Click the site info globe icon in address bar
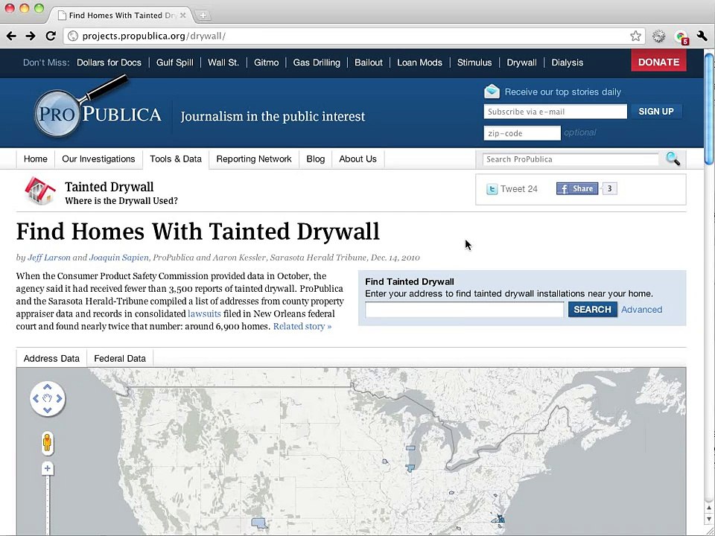The width and height of the screenshot is (715, 536). [x=73, y=36]
